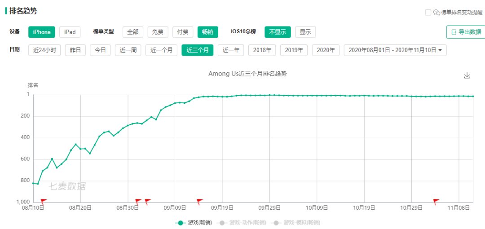
Task: Click the export icon inside 导出数据 button
Action: [x=454, y=32]
